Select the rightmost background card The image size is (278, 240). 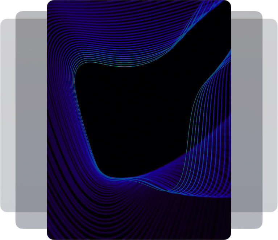270,116
